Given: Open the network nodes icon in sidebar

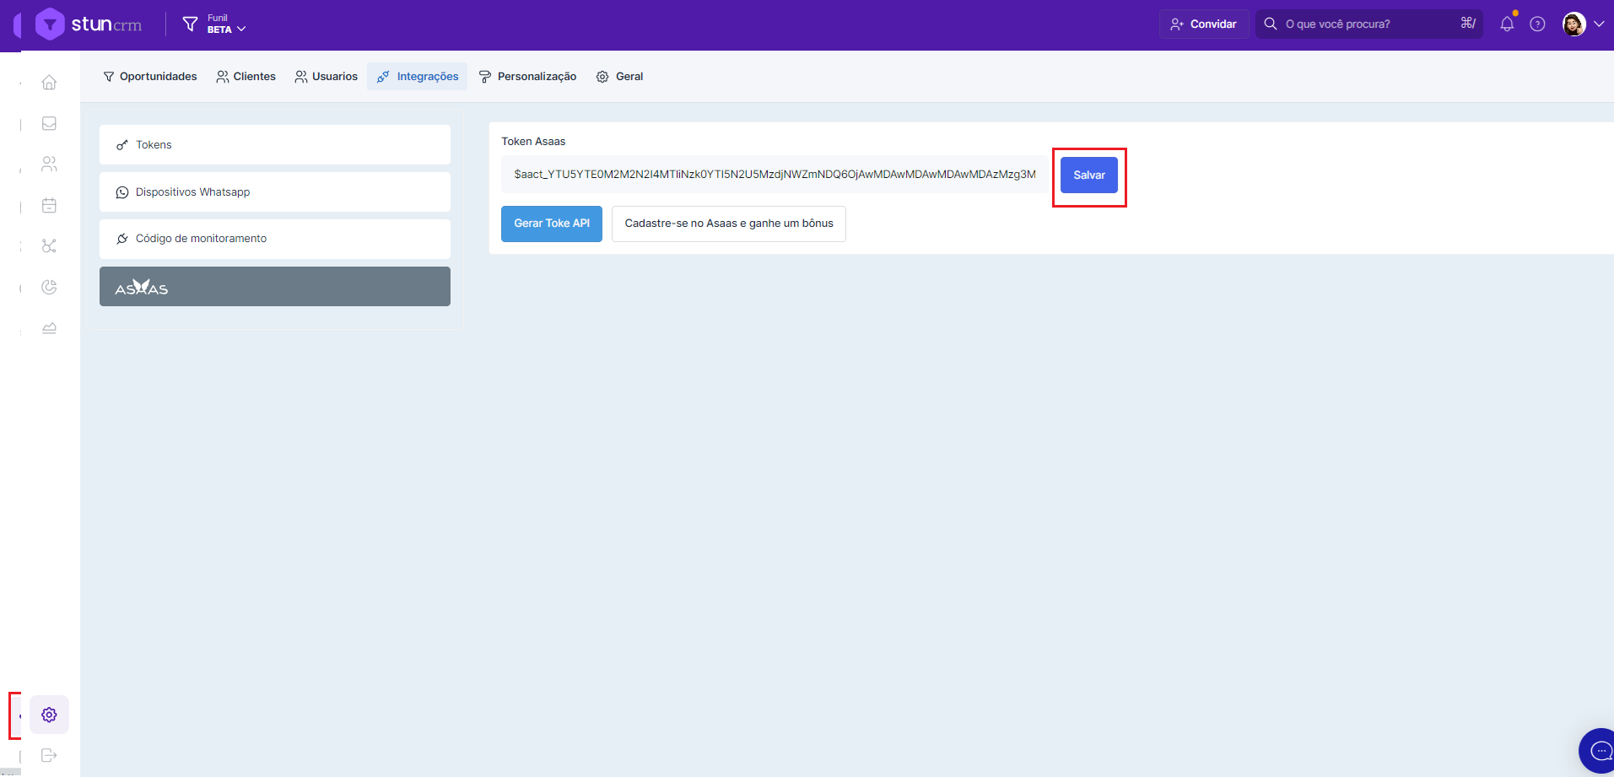Looking at the screenshot, I should (x=49, y=246).
